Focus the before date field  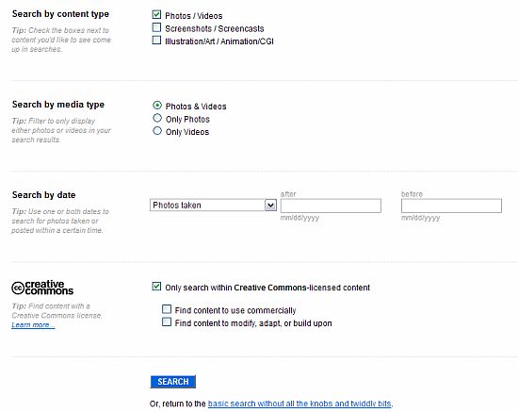[x=451, y=206]
